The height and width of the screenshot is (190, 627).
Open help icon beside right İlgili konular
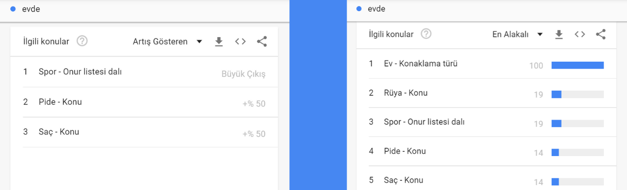426,34
